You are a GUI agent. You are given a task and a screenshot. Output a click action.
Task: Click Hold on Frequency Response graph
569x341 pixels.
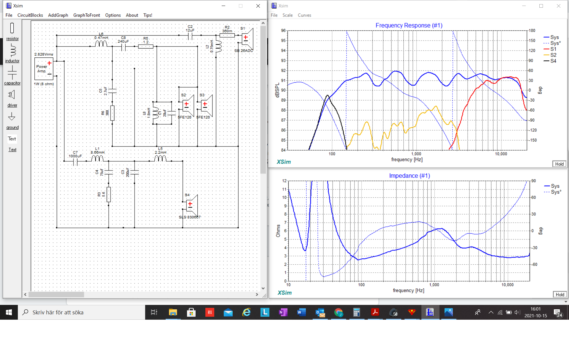pyautogui.click(x=559, y=164)
